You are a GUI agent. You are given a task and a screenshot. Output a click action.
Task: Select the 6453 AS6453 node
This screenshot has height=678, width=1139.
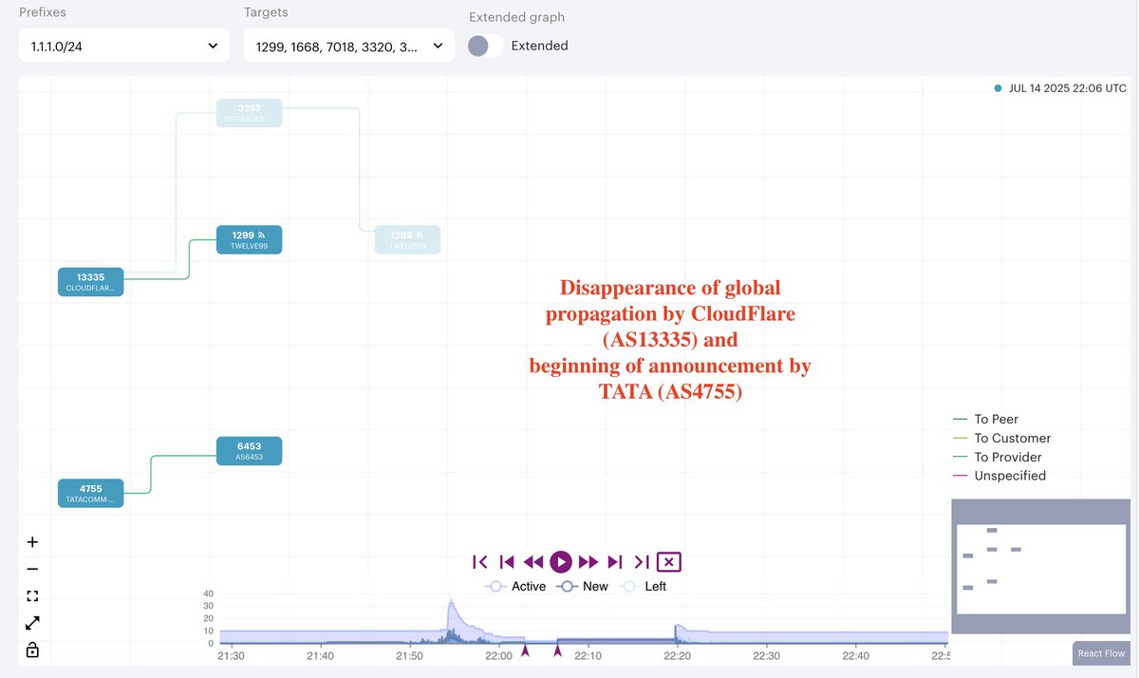point(249,450)
